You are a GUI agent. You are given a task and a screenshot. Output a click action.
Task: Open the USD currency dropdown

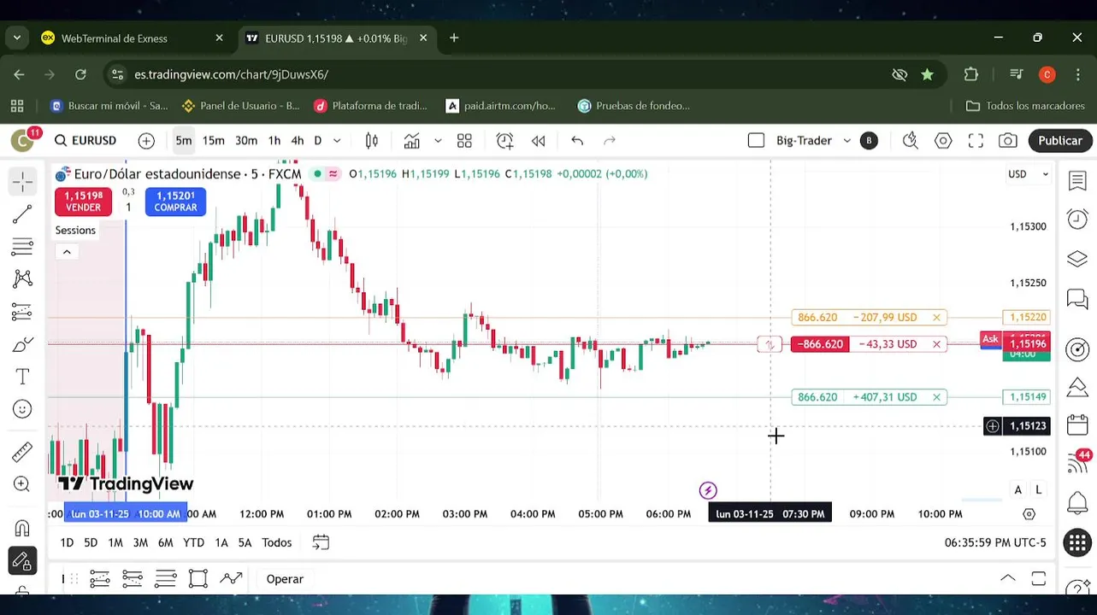1028,174
